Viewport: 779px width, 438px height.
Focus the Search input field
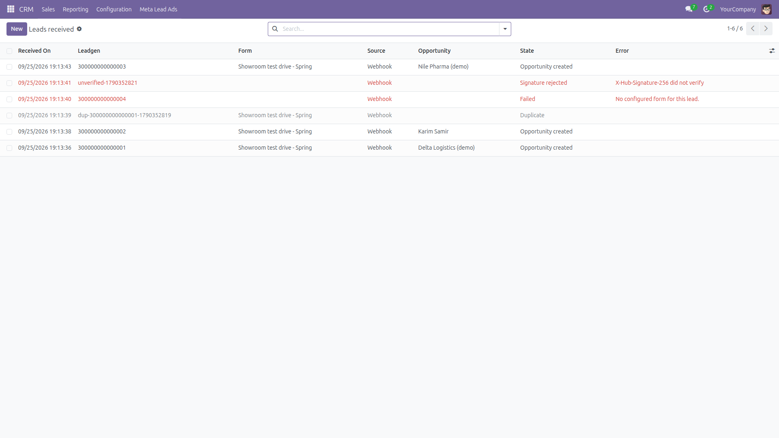(389, 29)
